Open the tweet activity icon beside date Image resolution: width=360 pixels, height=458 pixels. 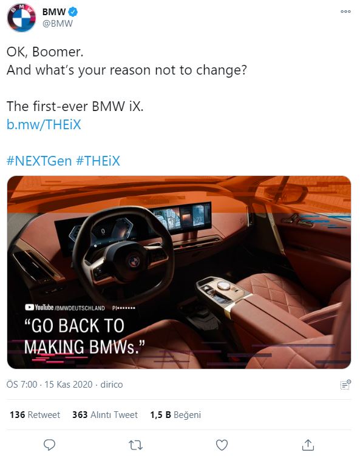click(345, 385)
